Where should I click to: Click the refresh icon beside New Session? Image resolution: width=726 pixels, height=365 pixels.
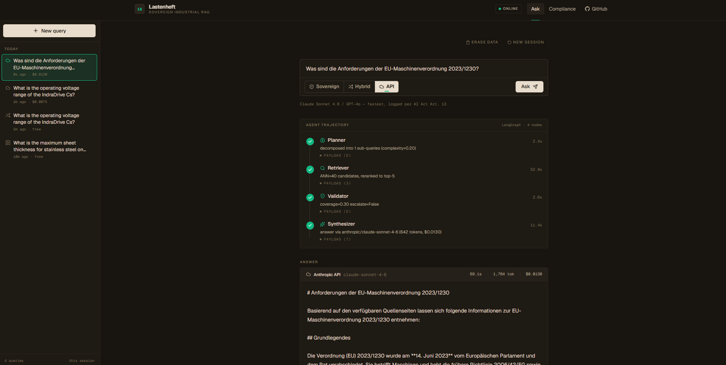click(509, 42)
